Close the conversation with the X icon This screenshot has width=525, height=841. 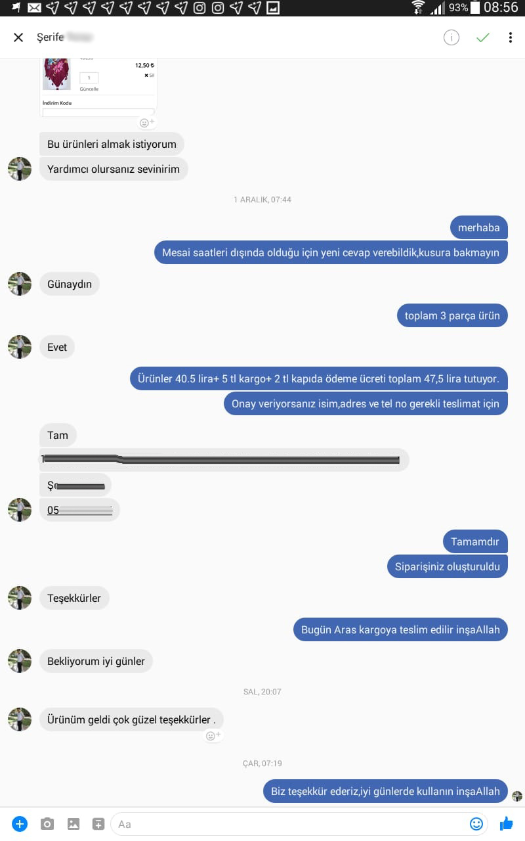coord(18,37)
